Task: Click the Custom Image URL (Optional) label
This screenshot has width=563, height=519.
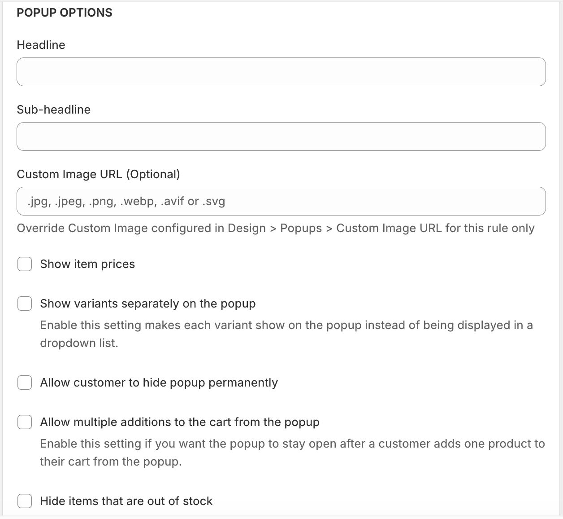Action: click(98, 174)
